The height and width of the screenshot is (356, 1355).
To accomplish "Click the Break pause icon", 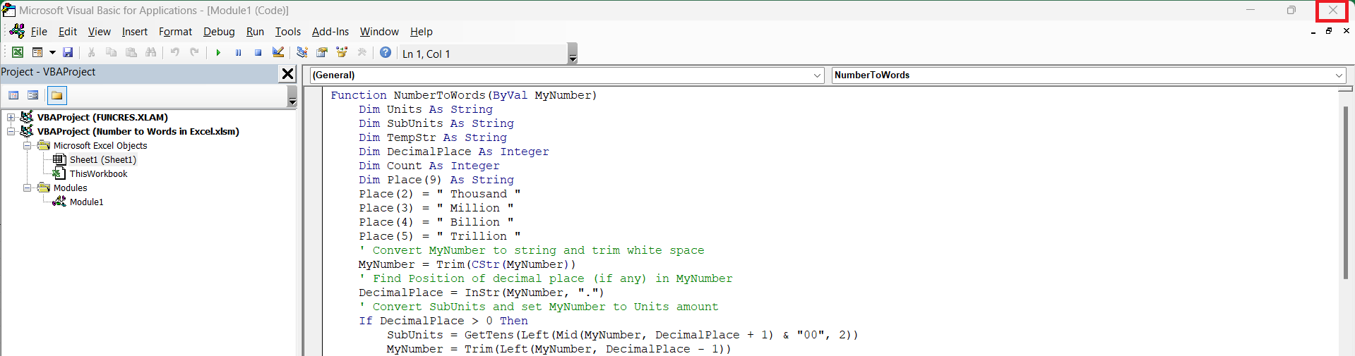I will click(x=238, y=53).
